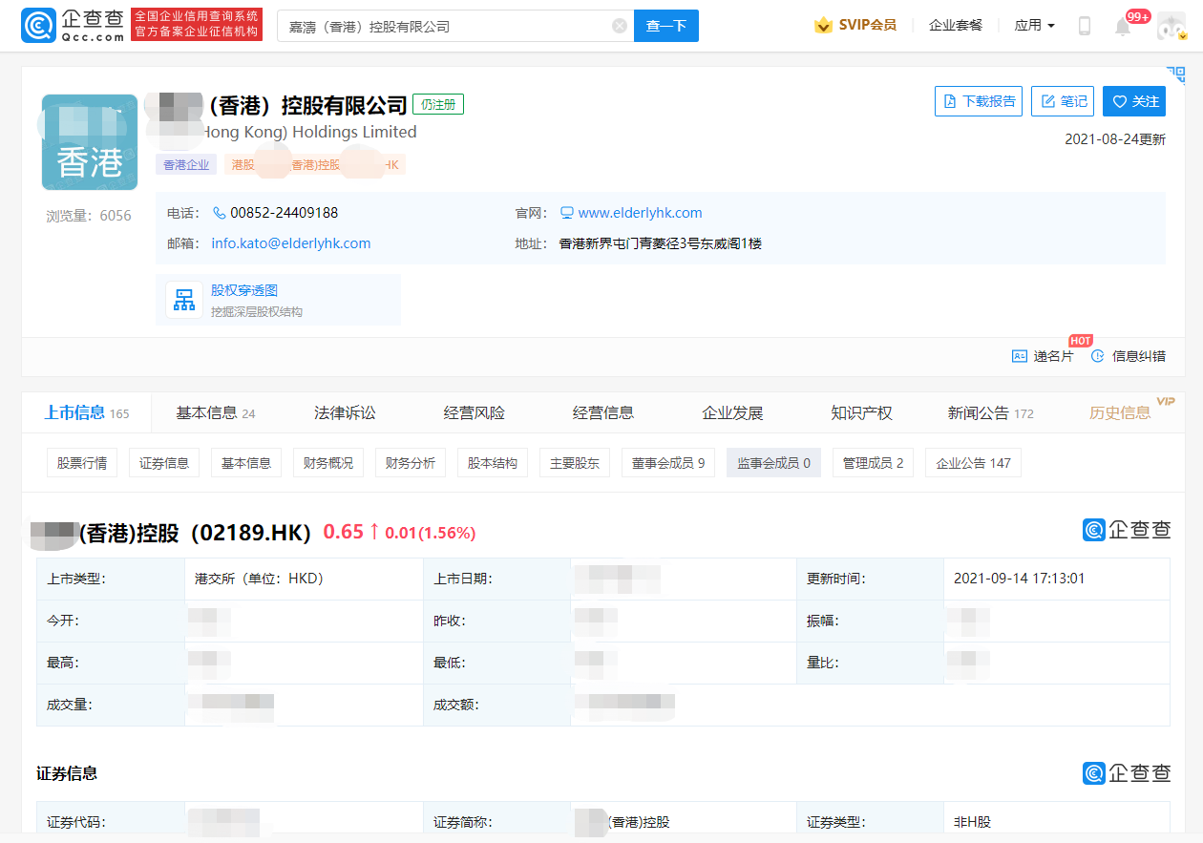Screen dimensions: 1203x843
Task: Open the 法律诉讼 tab
Action: (345, 413)
